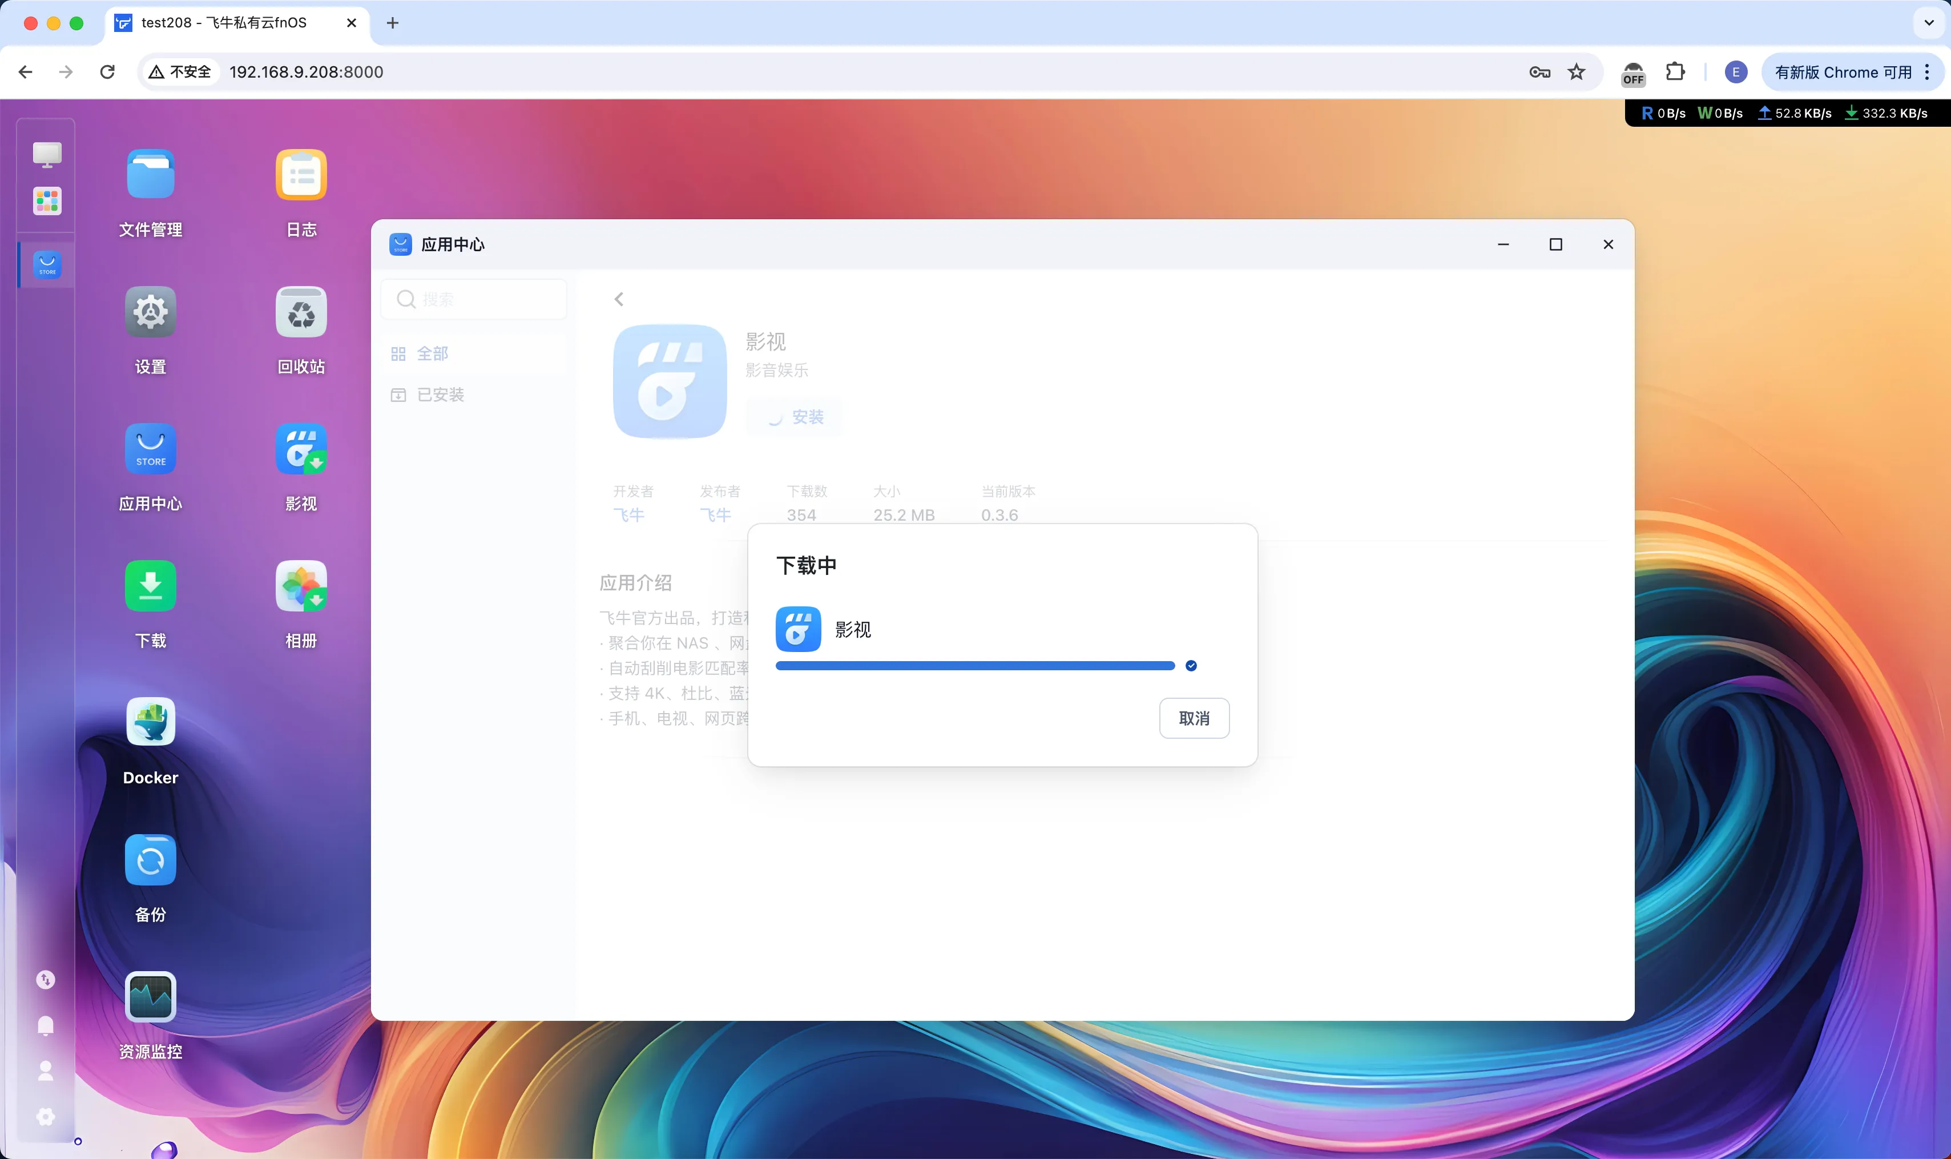Show desktop via the monitor icon in the sidebar
The image size is (1951, 1159).
[x=47, y=154]
